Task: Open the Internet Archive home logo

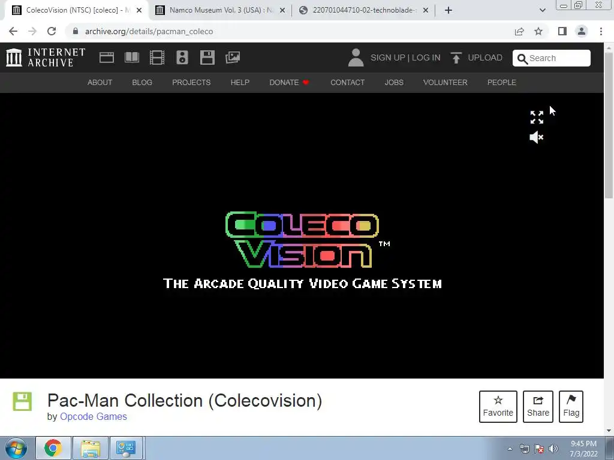Action: tap(46, 57)
